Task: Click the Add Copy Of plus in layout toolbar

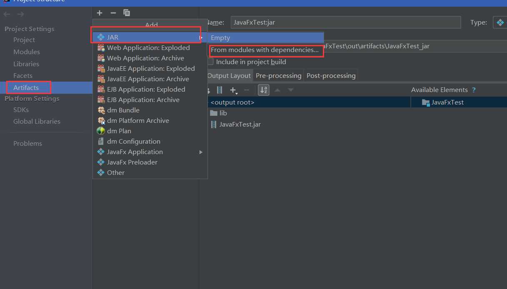Action: (x=233, y=90)
